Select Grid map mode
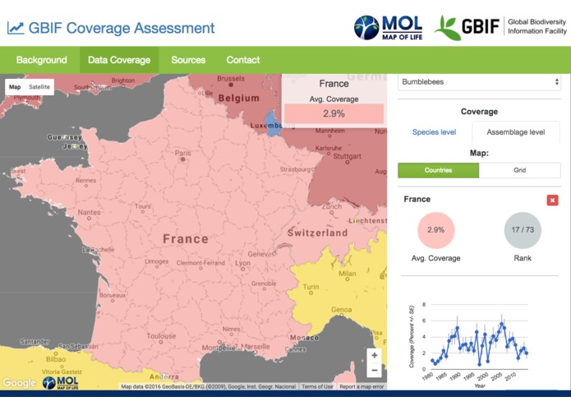 (x=520, y=170)
